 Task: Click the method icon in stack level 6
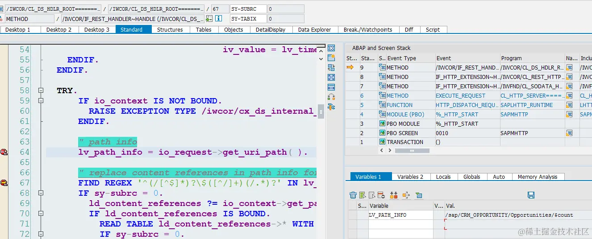[382, 95]
